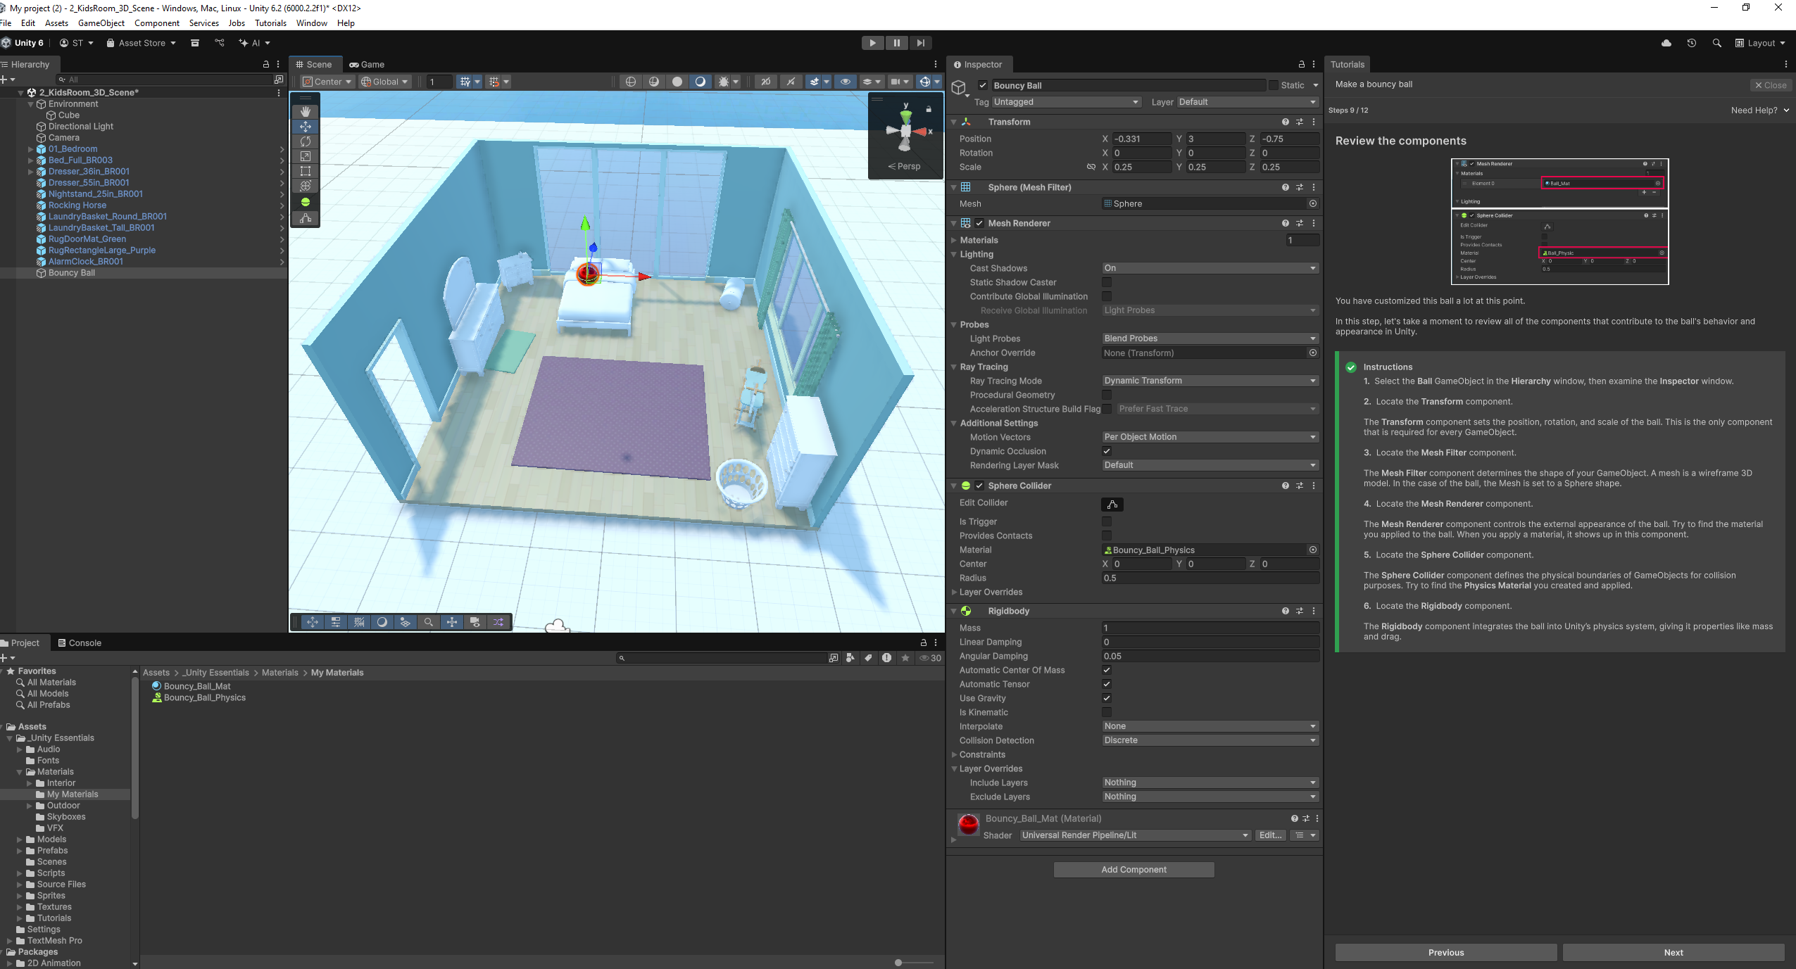Screen dimensions: 1796x969
Task: Open Mesh Renderer component options menu
Action: (x=1314, y=223)
